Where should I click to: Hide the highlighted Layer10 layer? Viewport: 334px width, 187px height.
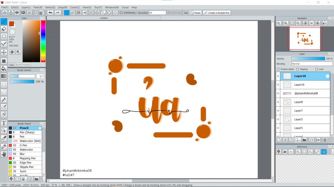pyautogui.click(x=278, y=76)
